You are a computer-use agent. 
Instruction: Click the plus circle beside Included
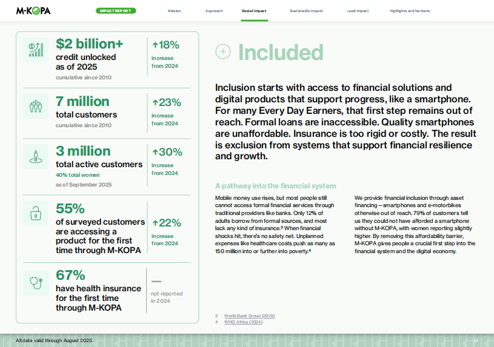point(223,52)
